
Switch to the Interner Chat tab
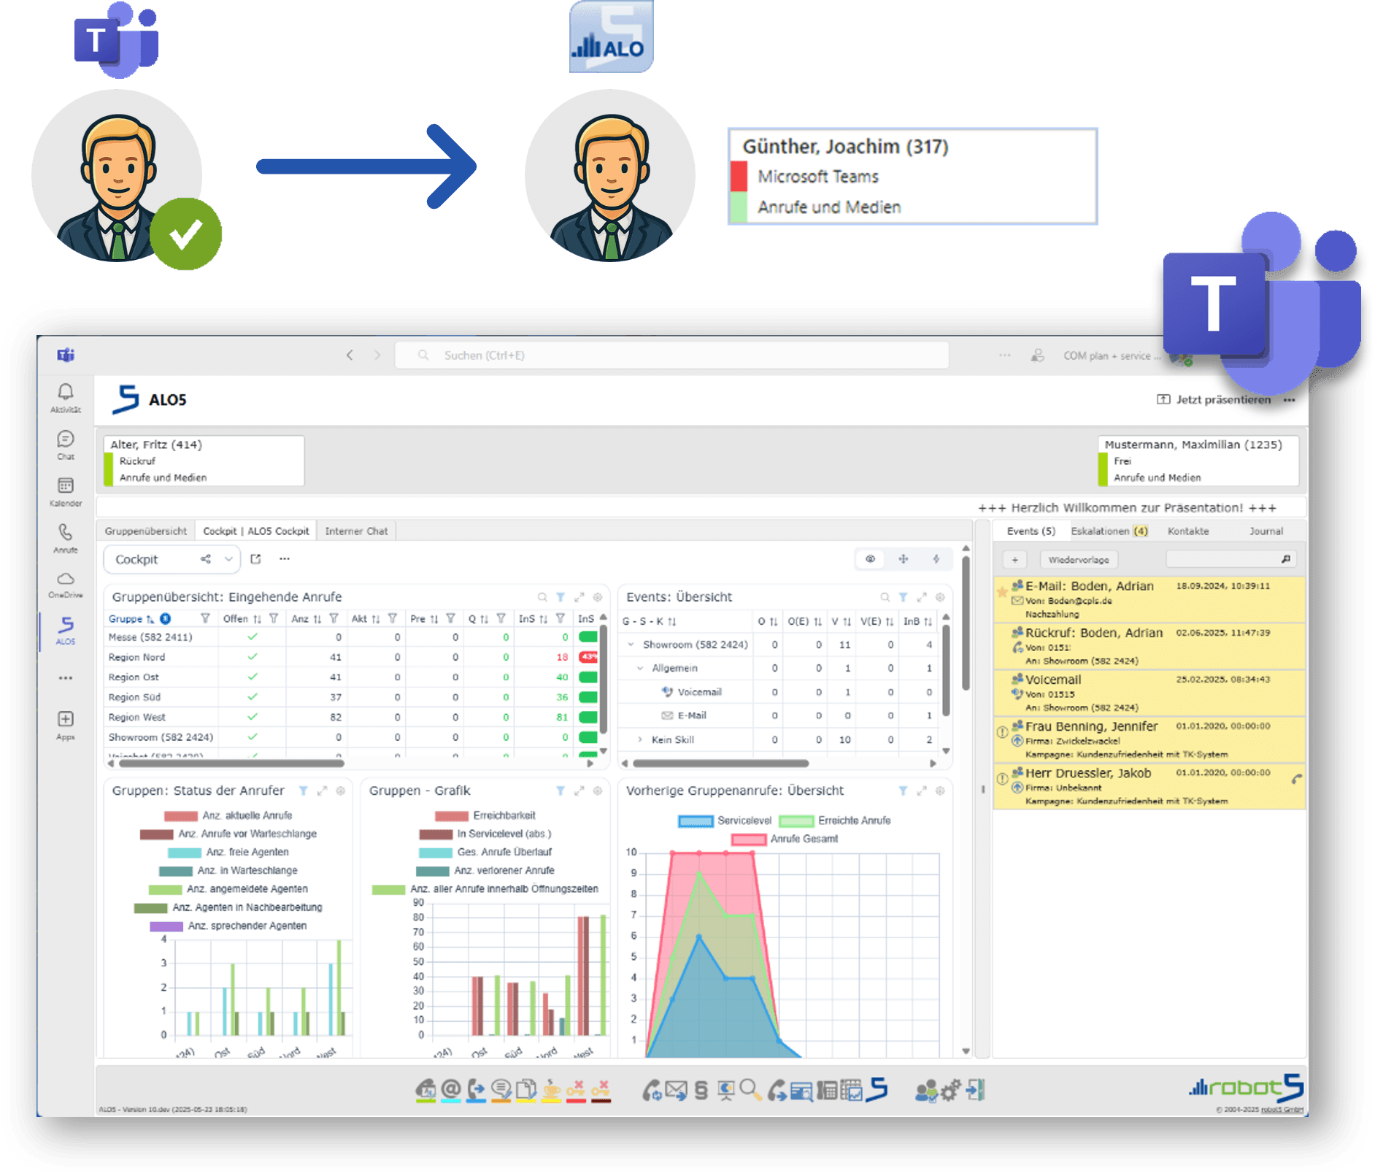[x=356, y=531]
